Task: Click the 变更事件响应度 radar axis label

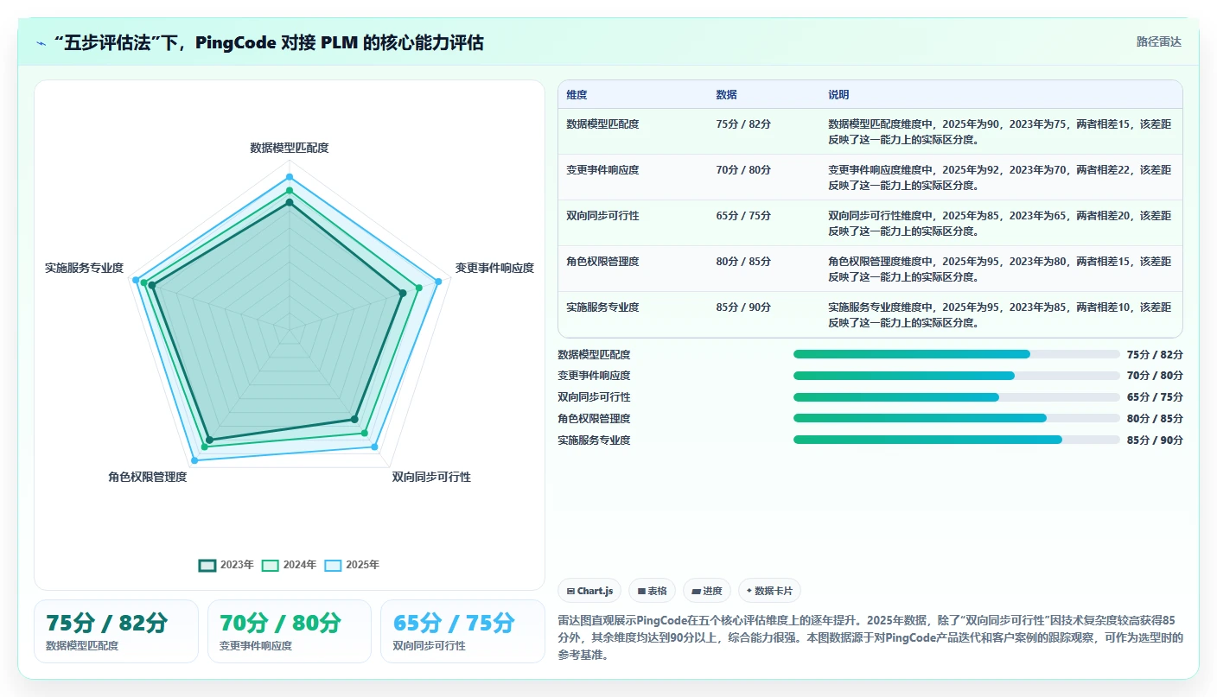Action: (494, 268)
